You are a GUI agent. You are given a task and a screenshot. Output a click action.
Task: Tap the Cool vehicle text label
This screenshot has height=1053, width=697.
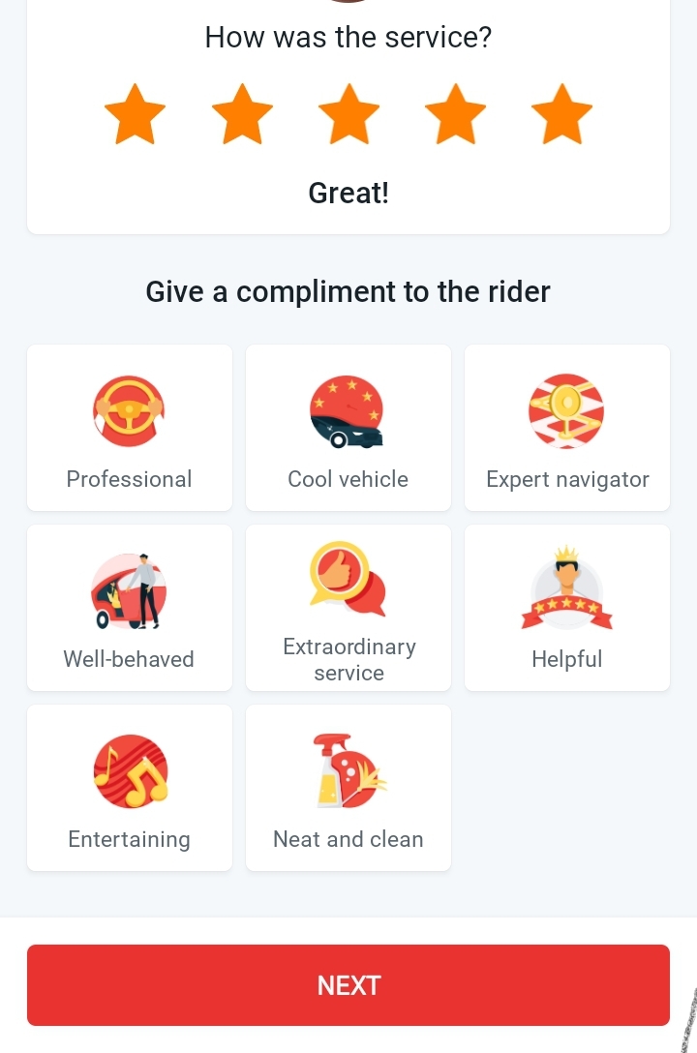[x=348, y=479]
